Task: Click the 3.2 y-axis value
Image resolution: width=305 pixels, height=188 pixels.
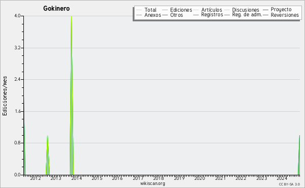Action: [x=17, y=48]
